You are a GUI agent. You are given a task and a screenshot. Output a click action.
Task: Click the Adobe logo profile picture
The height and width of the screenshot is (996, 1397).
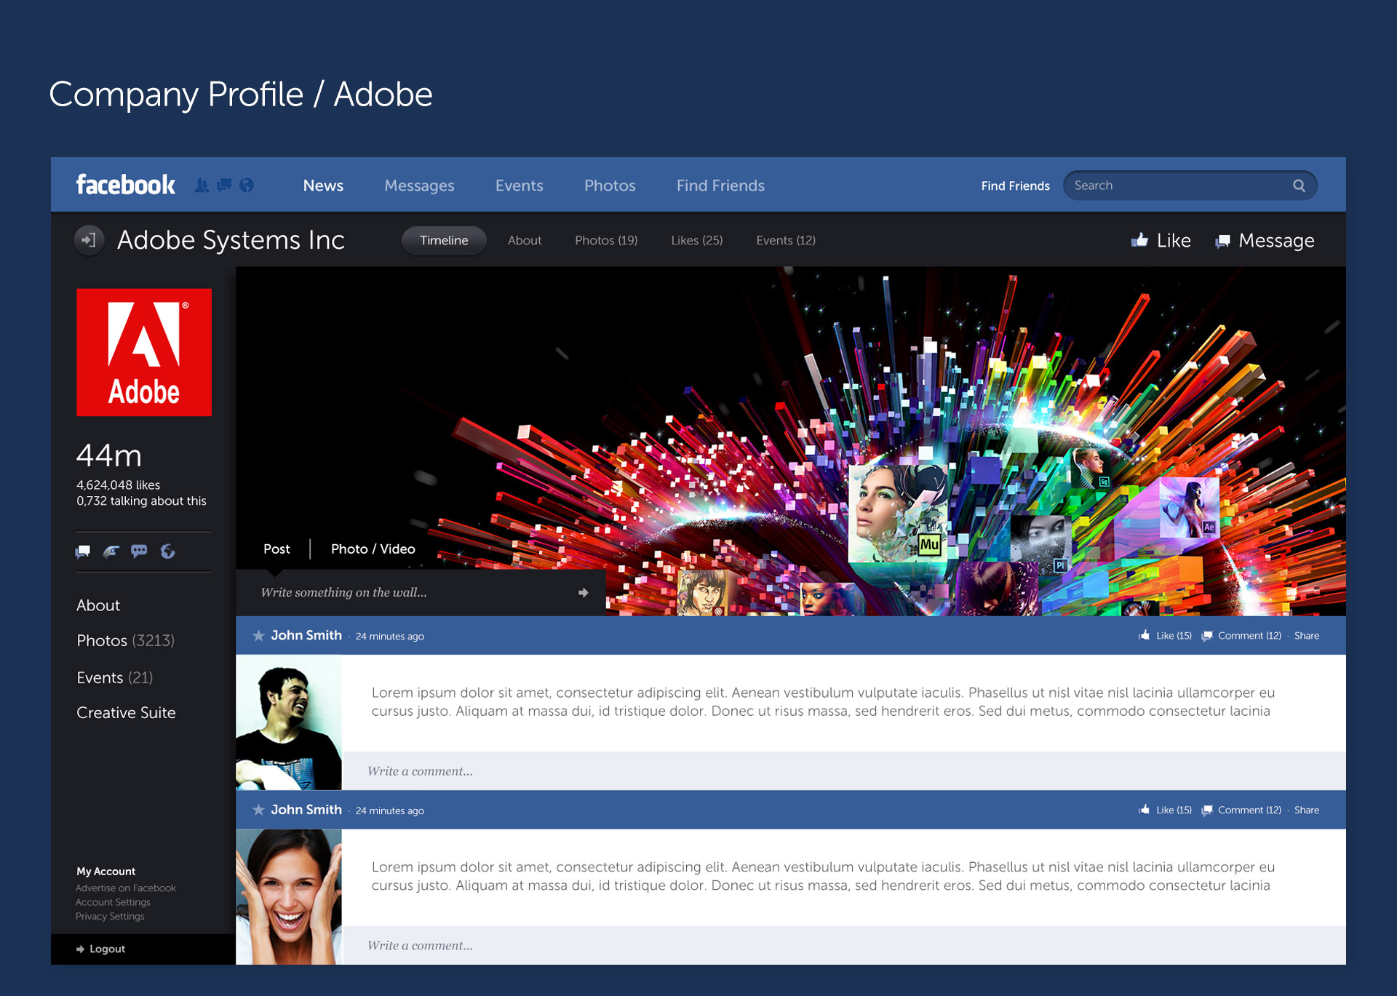tap(144, 352)
